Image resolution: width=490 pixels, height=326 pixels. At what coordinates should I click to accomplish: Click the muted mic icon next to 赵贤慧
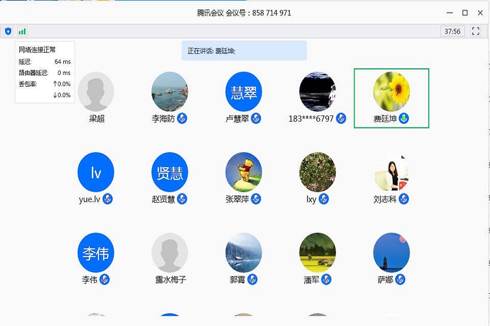tap(182, 199)
